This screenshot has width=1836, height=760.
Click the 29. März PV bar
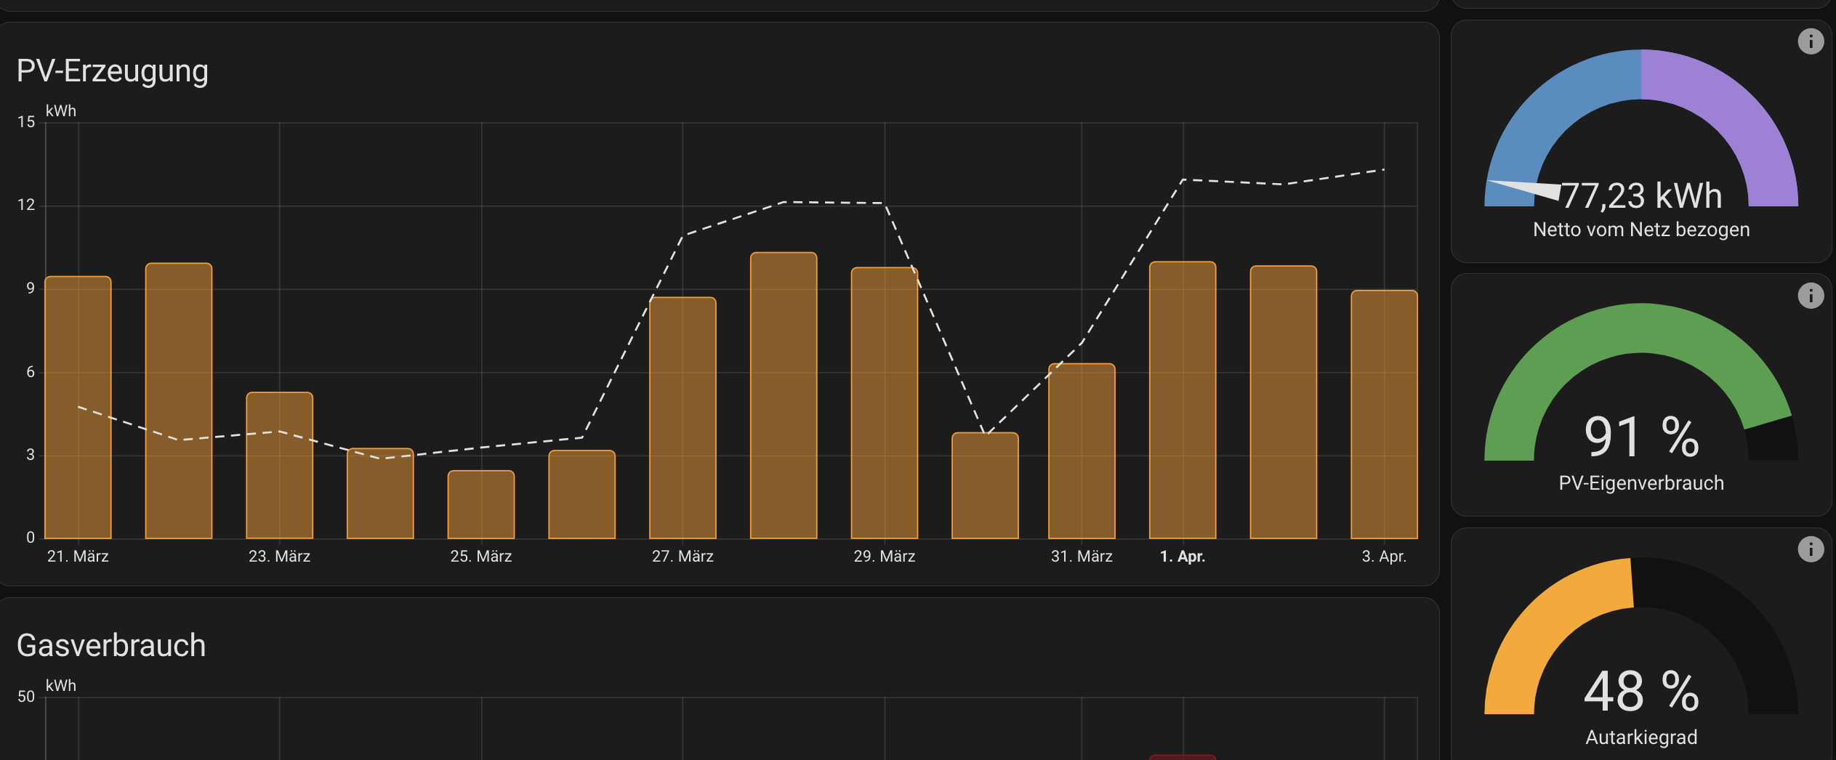[x=885, y=403]
